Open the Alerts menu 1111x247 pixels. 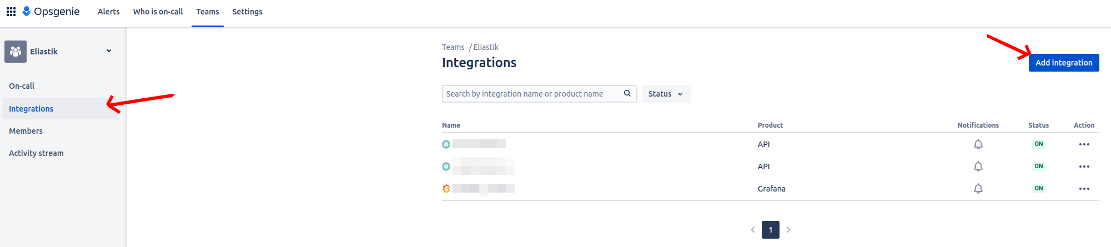coord(109,12)
